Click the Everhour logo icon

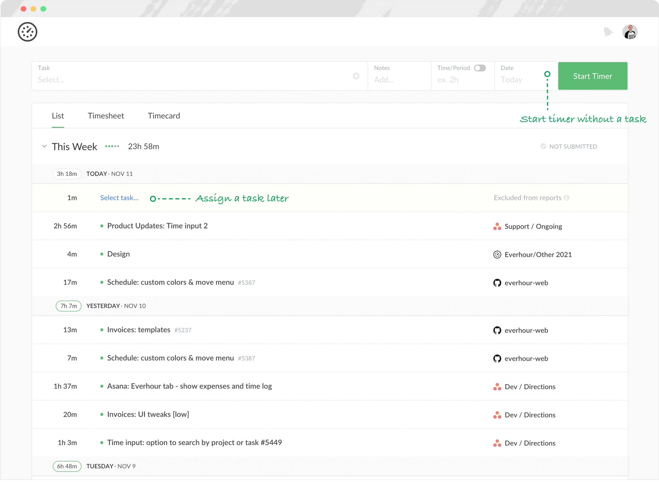[28, 32]
